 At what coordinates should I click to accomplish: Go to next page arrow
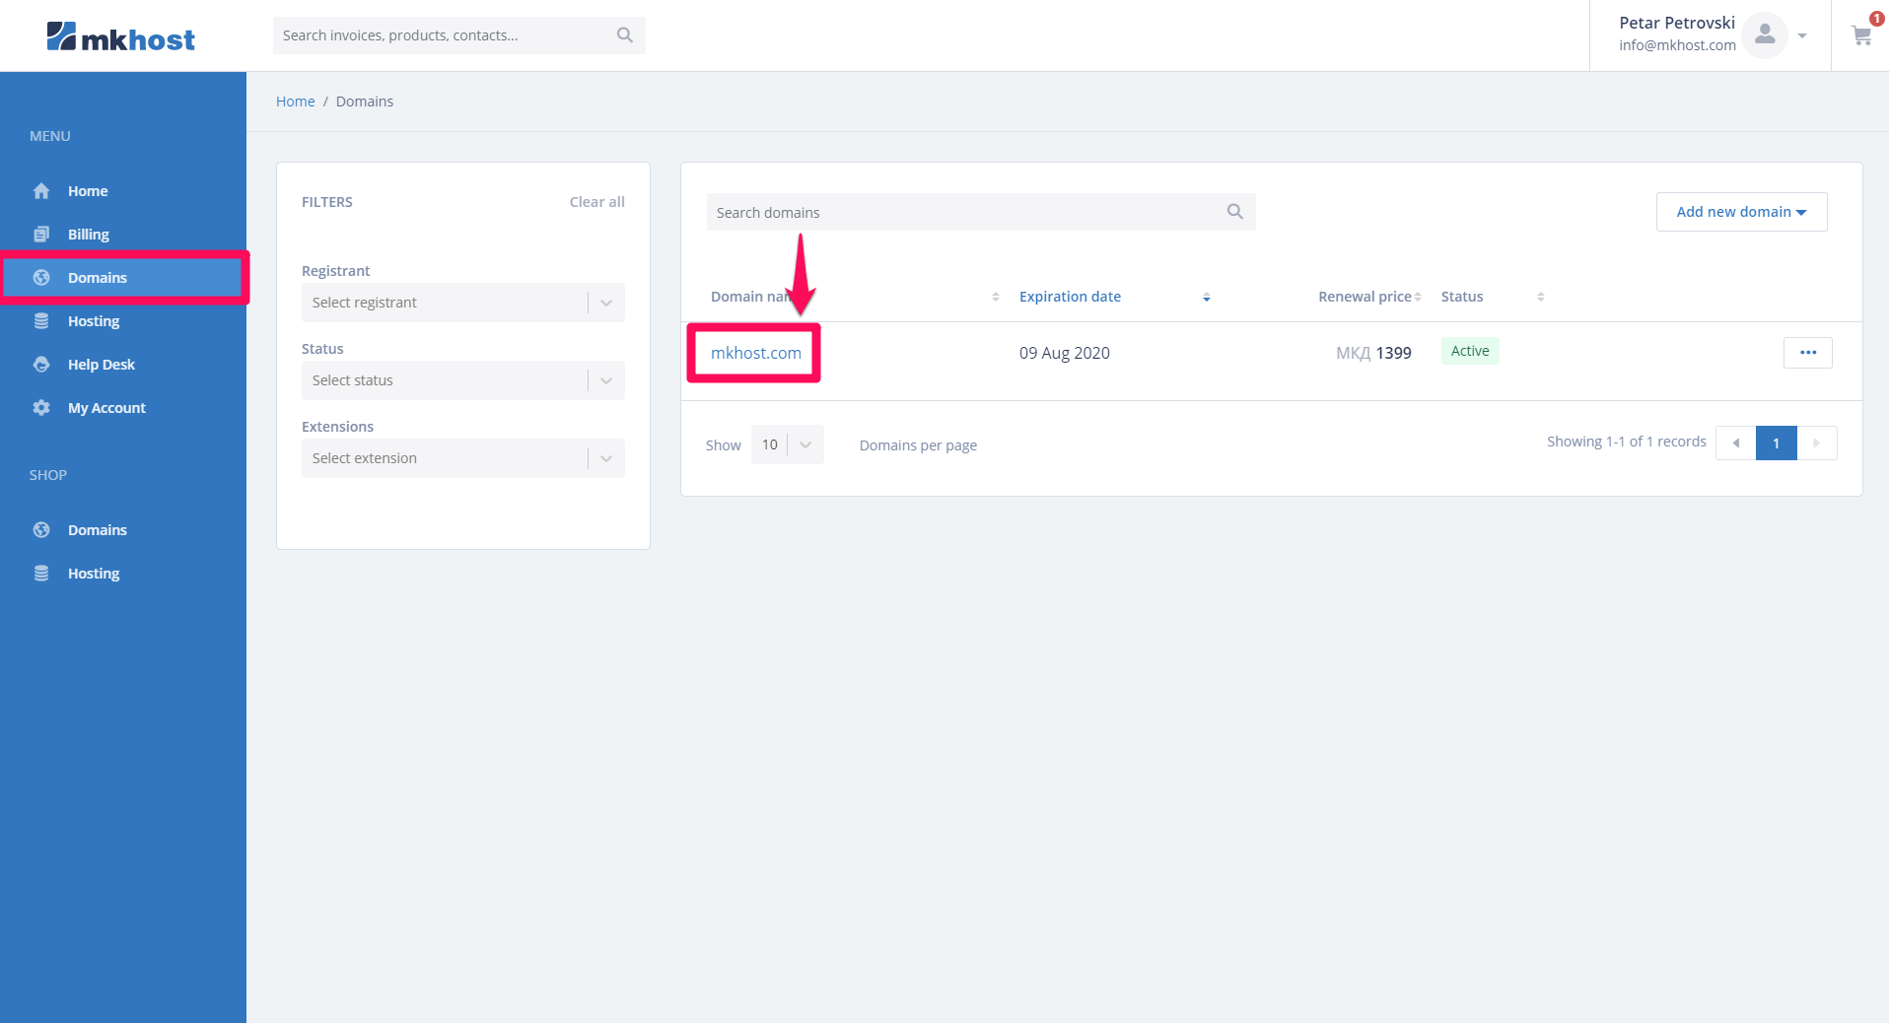(1816, 443)
